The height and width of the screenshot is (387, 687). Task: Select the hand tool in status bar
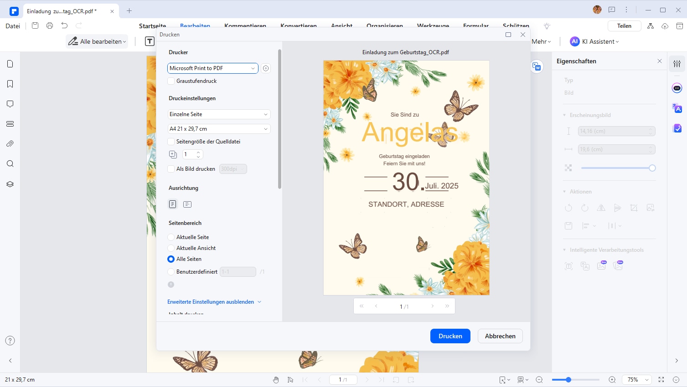276,380
